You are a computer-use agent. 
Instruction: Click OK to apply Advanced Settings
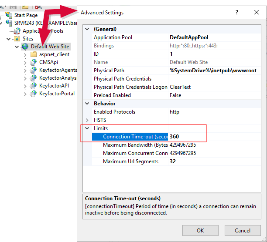click(200, 231)
